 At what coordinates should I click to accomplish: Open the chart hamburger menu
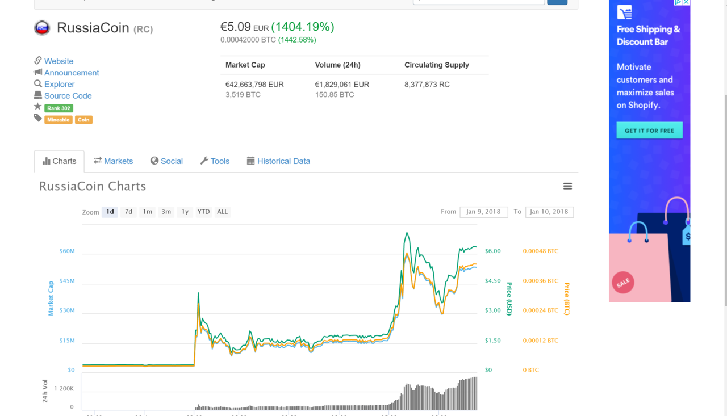pos(567,186)
